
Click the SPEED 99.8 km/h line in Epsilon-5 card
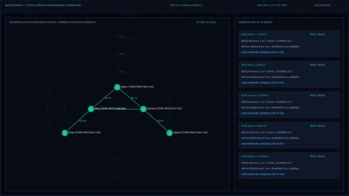(x=267, y=163)
